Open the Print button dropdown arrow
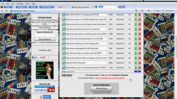 (152, 11)
